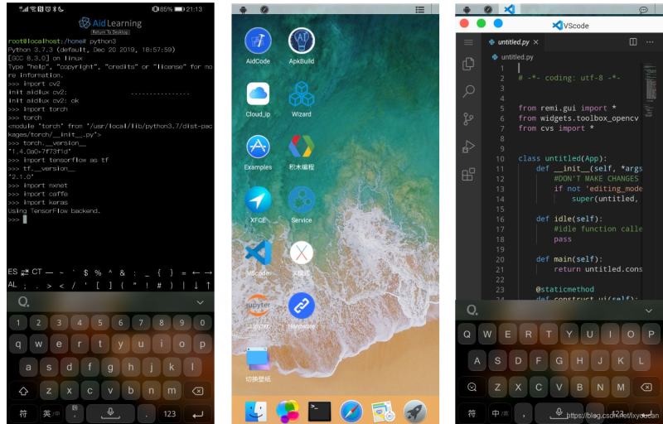
Task: Launch VScode from the desktop grid
Action: point(258,253)
